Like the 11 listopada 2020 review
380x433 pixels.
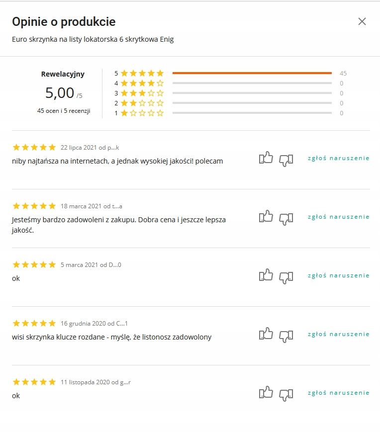click(266, 393)
